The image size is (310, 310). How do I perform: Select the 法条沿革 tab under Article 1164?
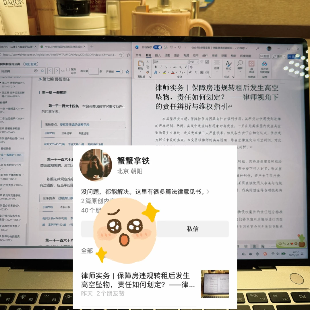click(66, 133)
